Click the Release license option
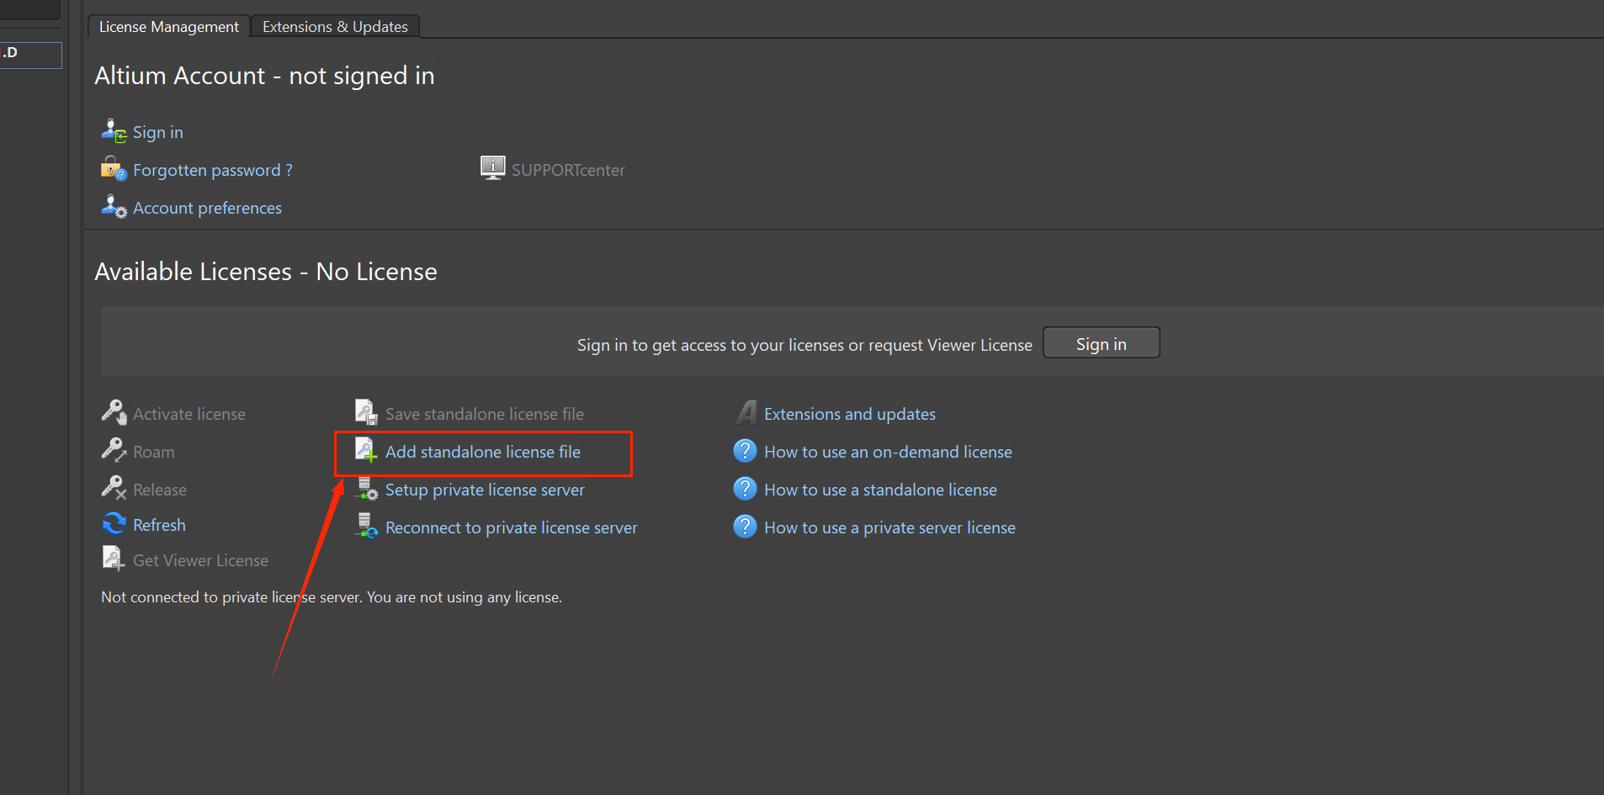The image size is (1604, 795). [x=160, y=490]
